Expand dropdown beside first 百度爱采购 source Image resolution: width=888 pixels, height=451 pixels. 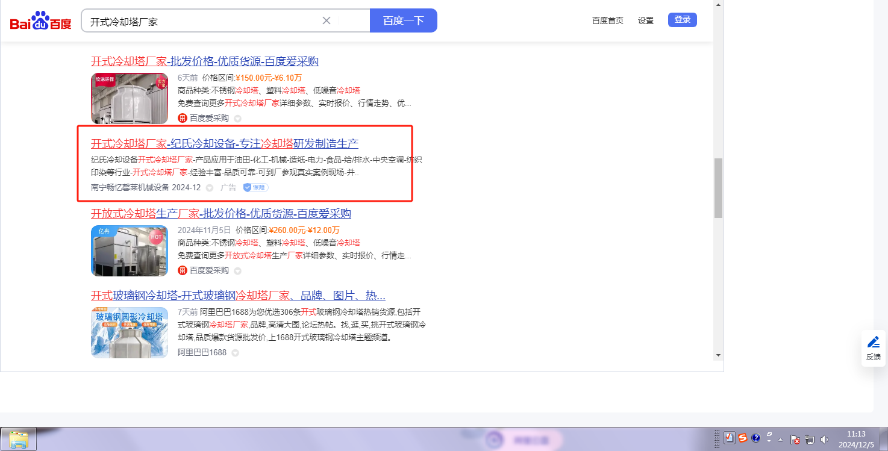coord(237,119)
